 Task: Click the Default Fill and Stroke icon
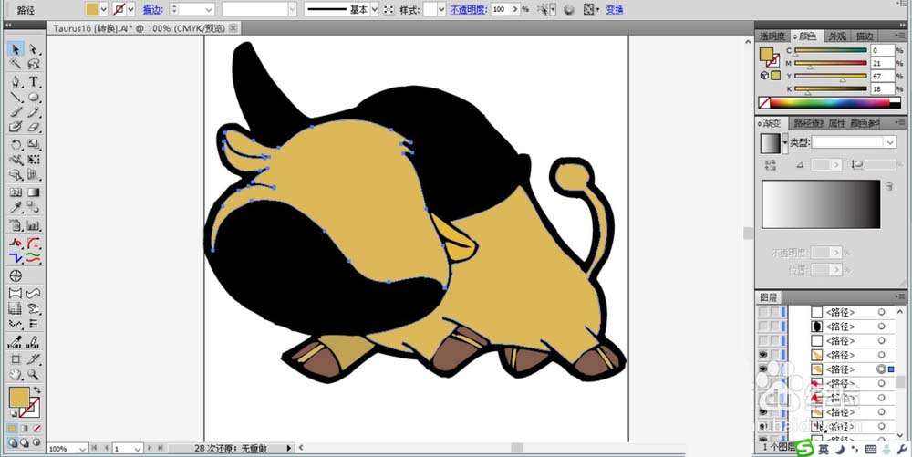coord(13,414)
